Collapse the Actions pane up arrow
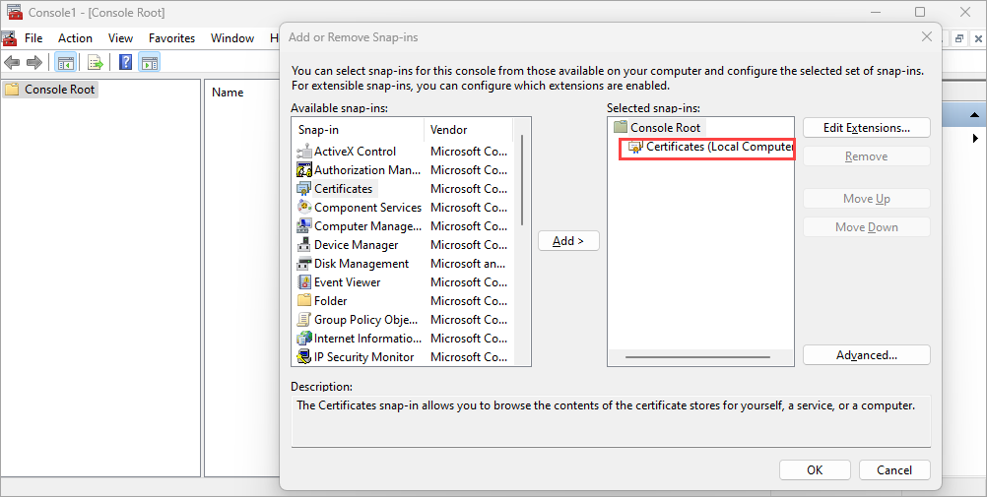987x497 pixels. [974, 115]
